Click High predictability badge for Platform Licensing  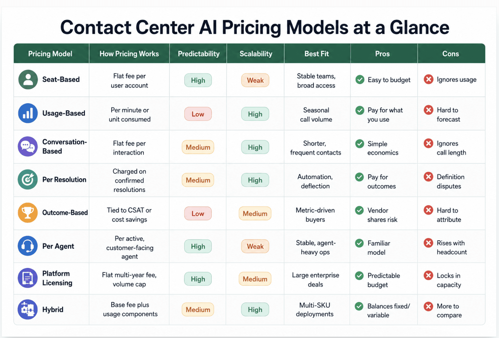[x=198, y=279]
